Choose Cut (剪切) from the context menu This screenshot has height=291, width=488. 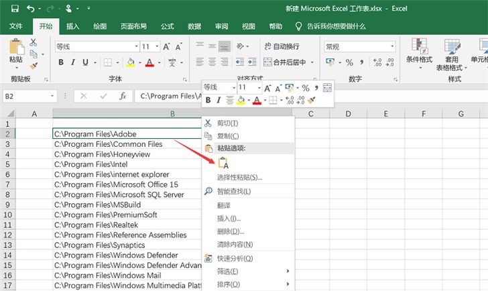coord(227,123)
